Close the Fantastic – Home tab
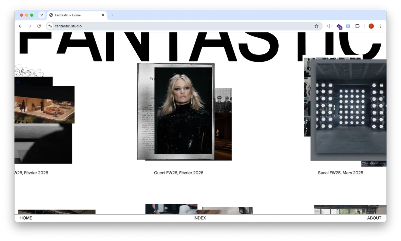Image resolution: width=401 pixels, height=241 pixels. tap(103, 15)
